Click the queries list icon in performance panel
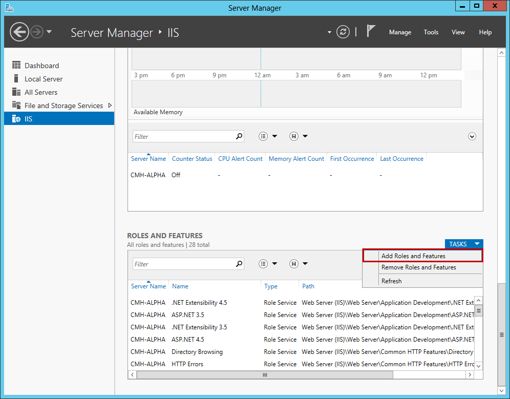 263,136
